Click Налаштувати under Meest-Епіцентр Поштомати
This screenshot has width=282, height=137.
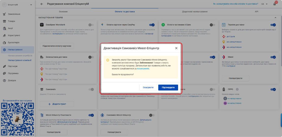coord(54,132)
